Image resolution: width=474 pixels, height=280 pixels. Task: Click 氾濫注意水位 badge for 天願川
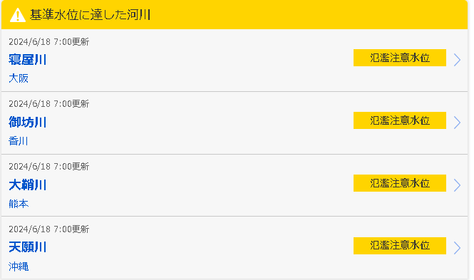pos(400,246)
